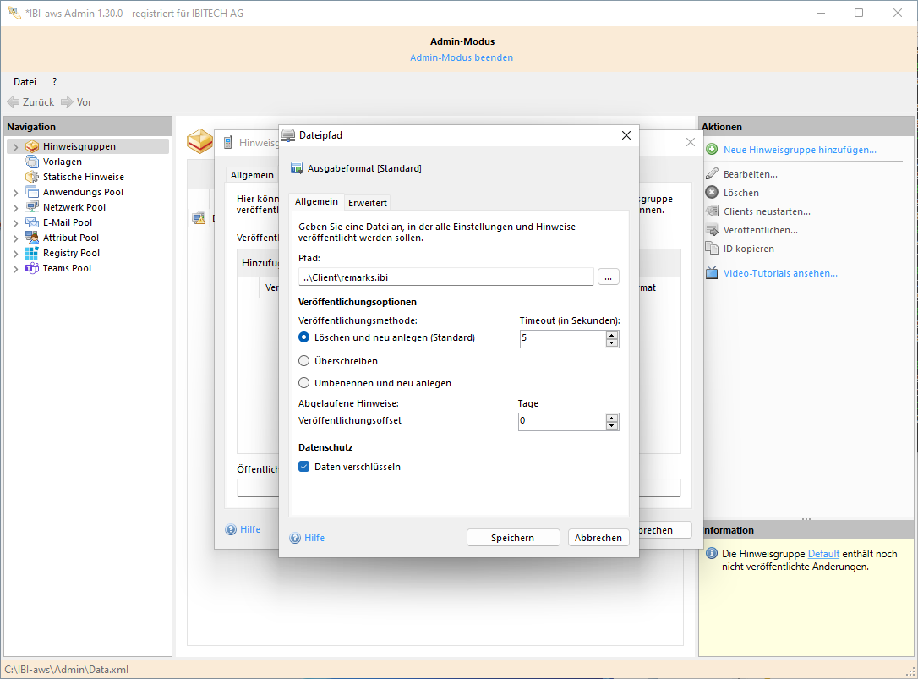The height and width of the screenshot is (679, 918).
Task: Click the Registry Pool icon
Action: 34,252
